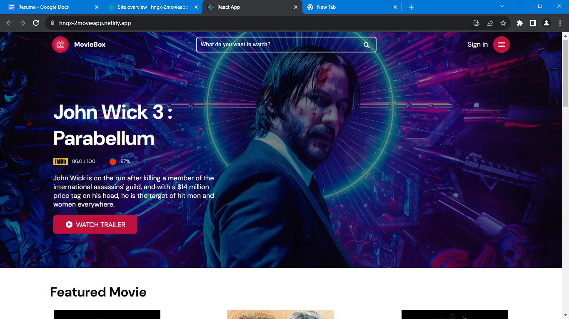Click the Featured Movie heading
The height and width of the screenshot is (319, 569).
tap(98, 292)
